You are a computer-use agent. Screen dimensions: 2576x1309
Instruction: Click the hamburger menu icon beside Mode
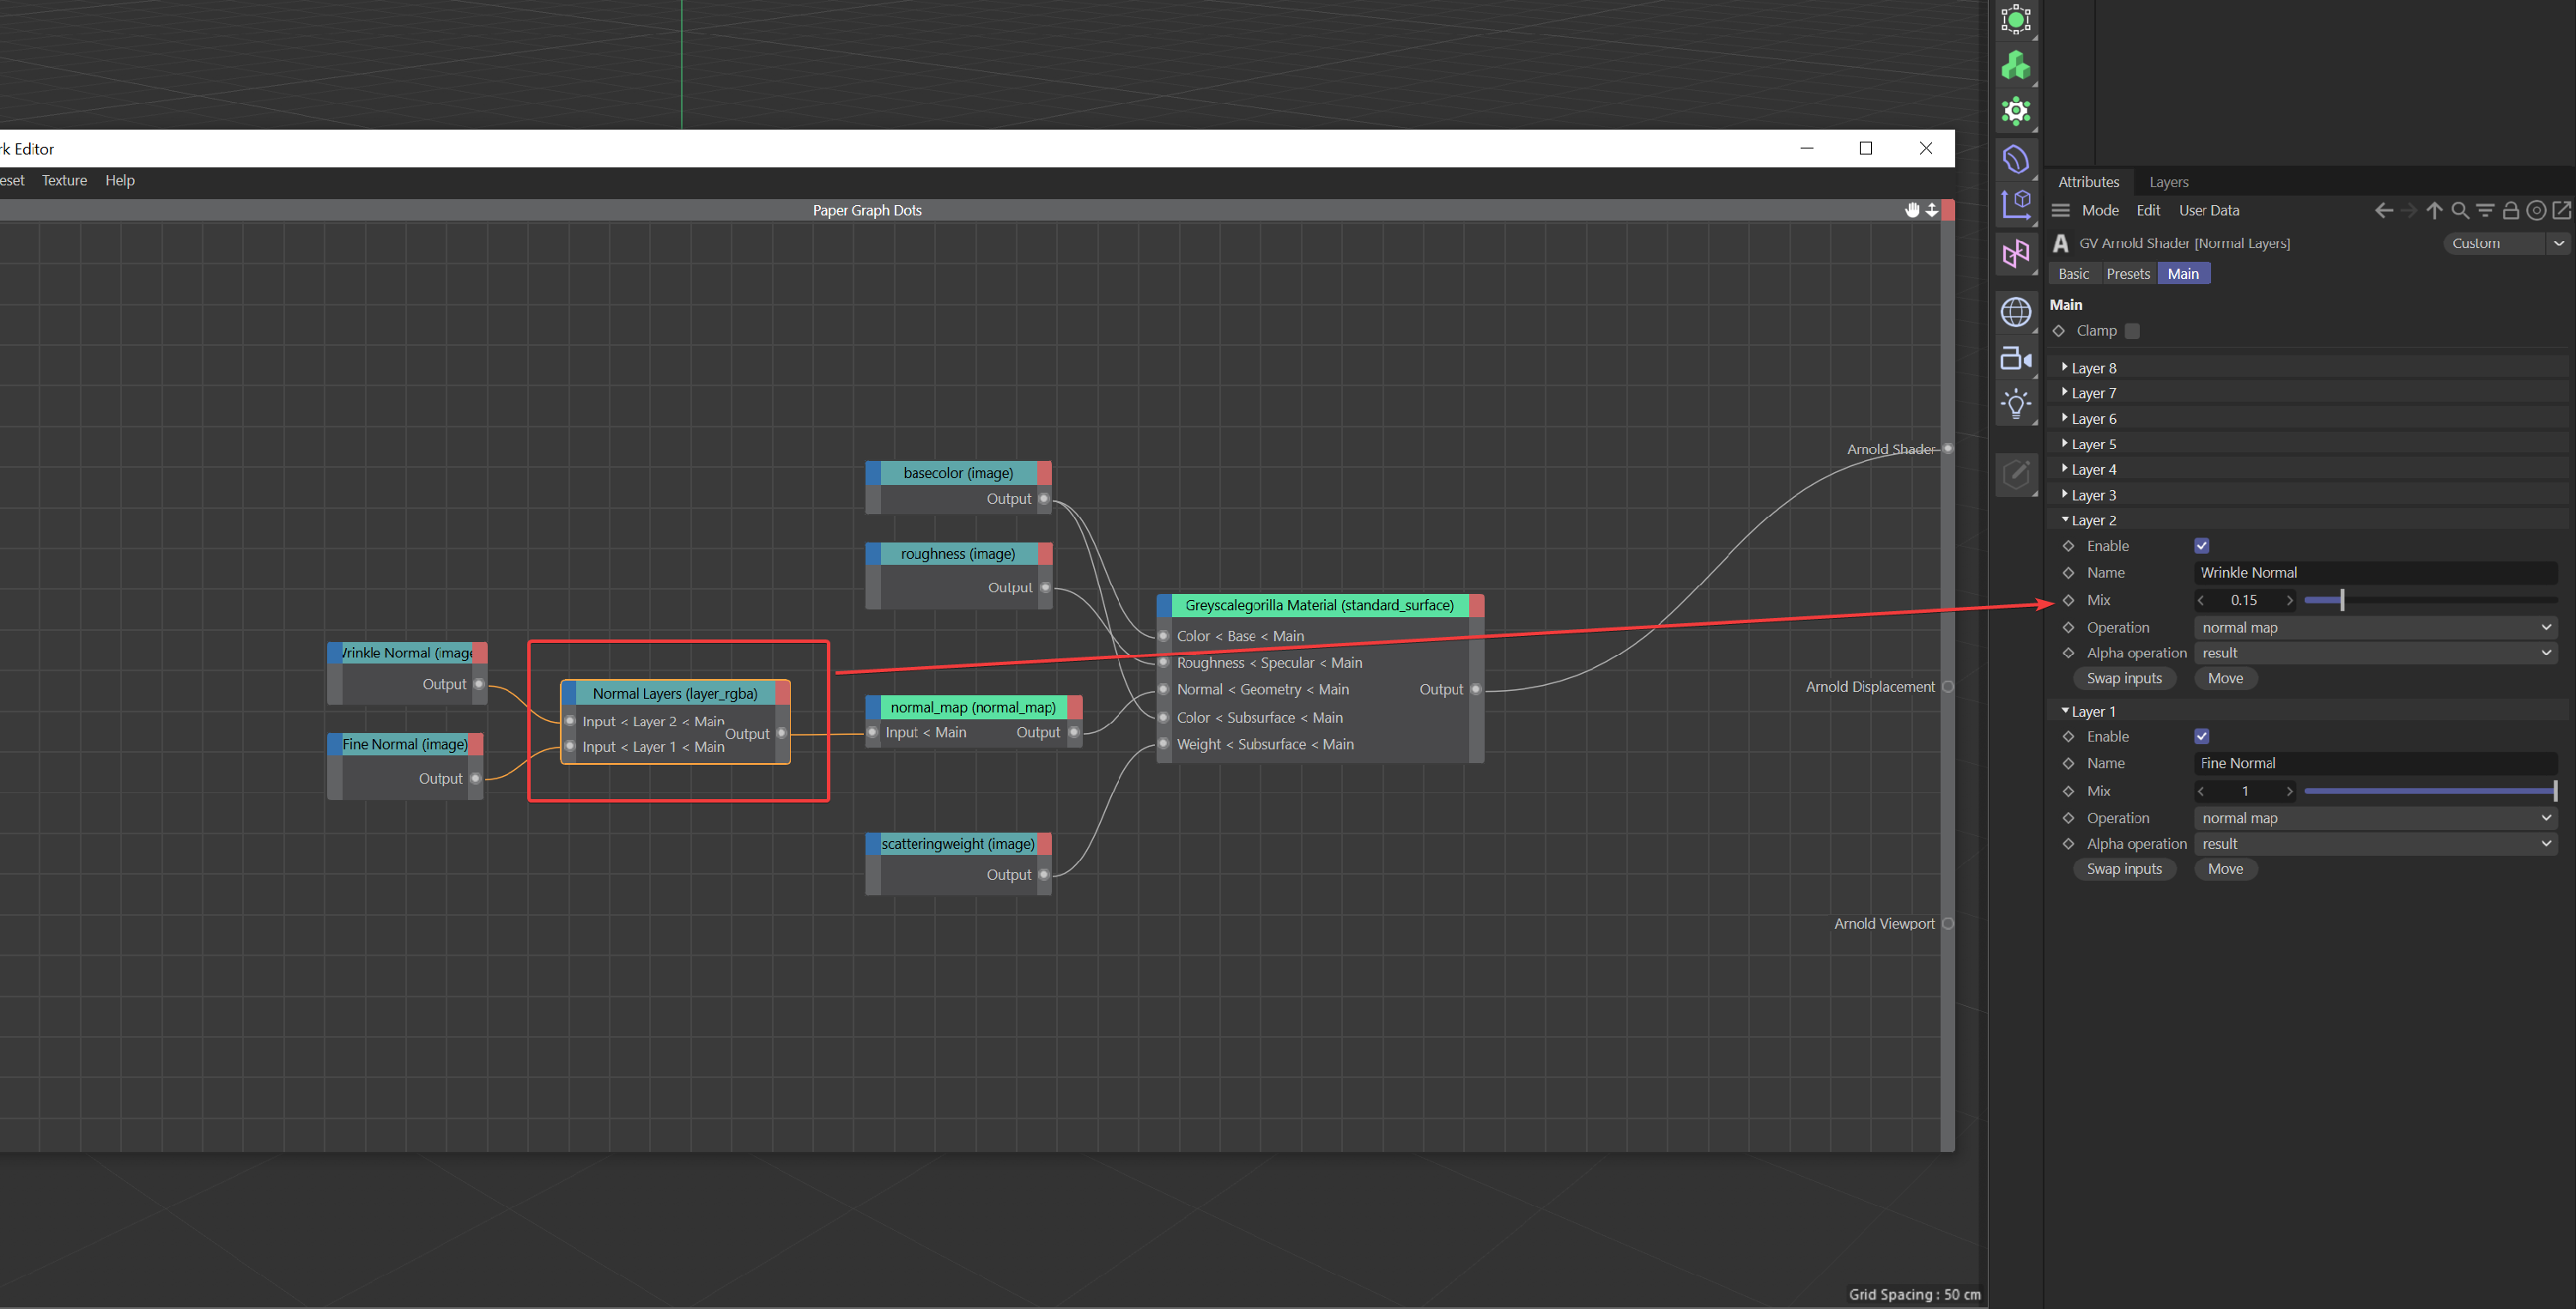coord(2060,210)
